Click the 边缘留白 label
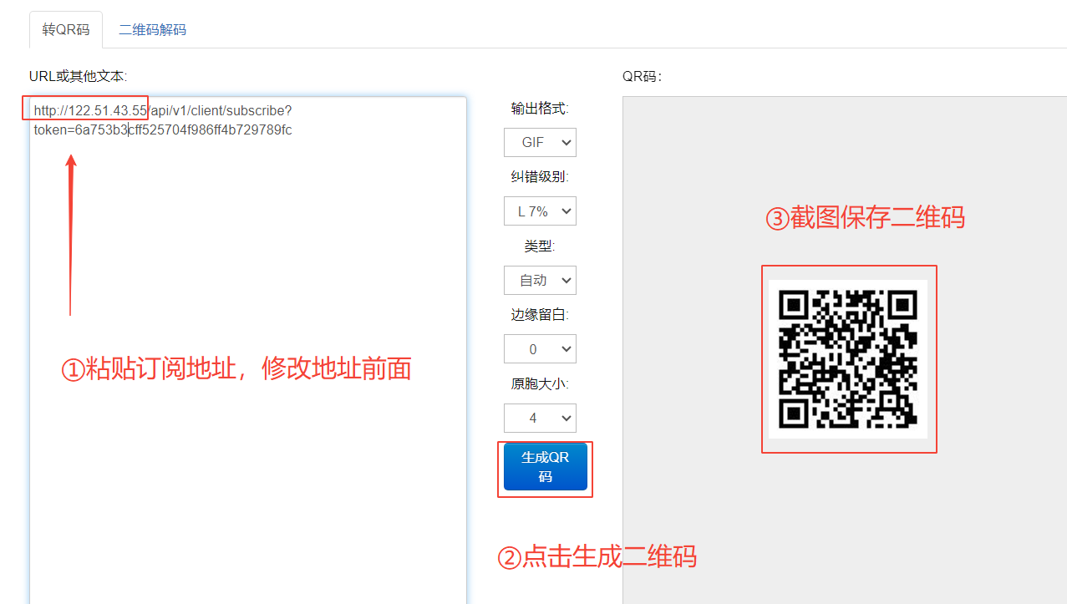This screenshot has width=1067, height=604. pyautogui.click(x=540, y=315)
